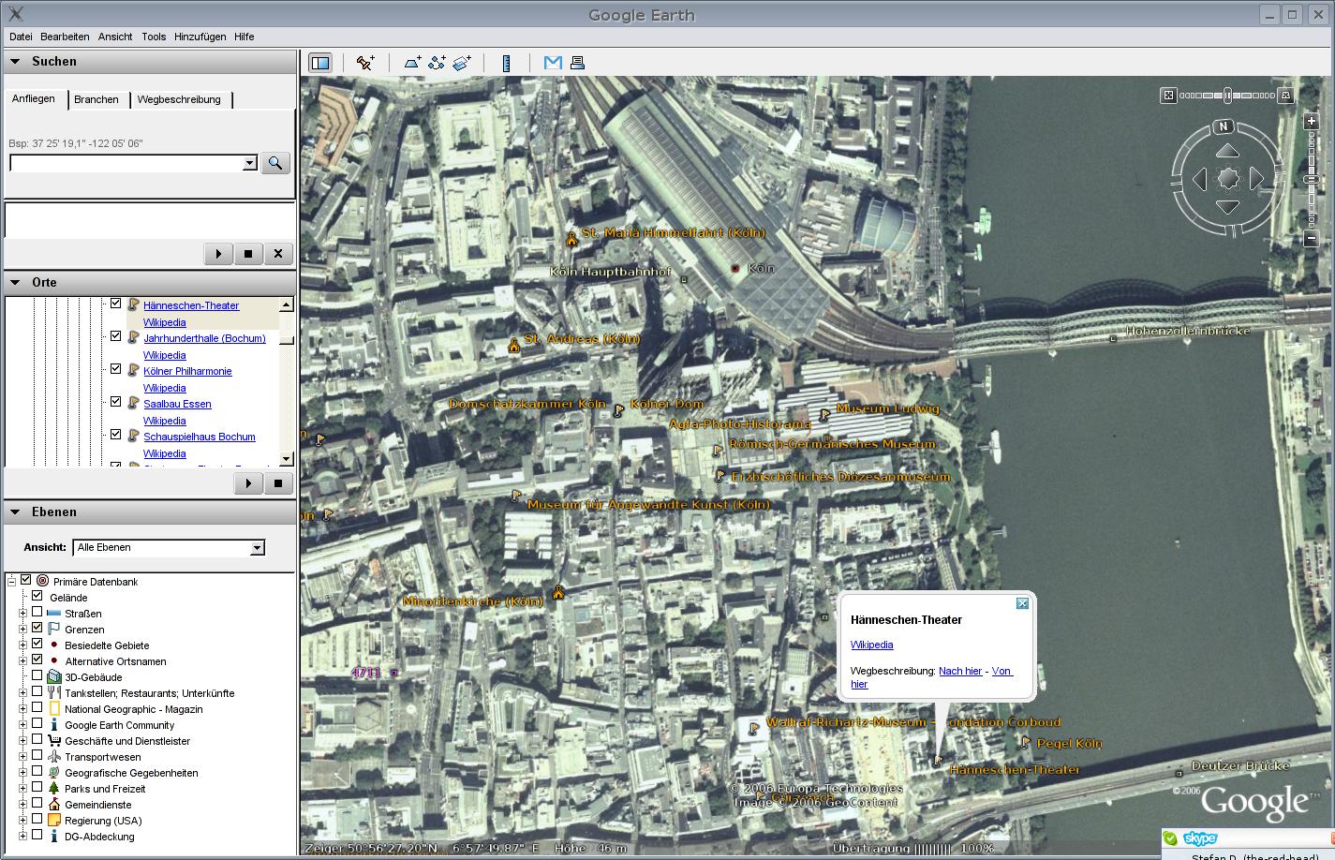This screenshot has width=1335, height=860.
Task: Open the Tools menu
Action: (x=154, y=37)
